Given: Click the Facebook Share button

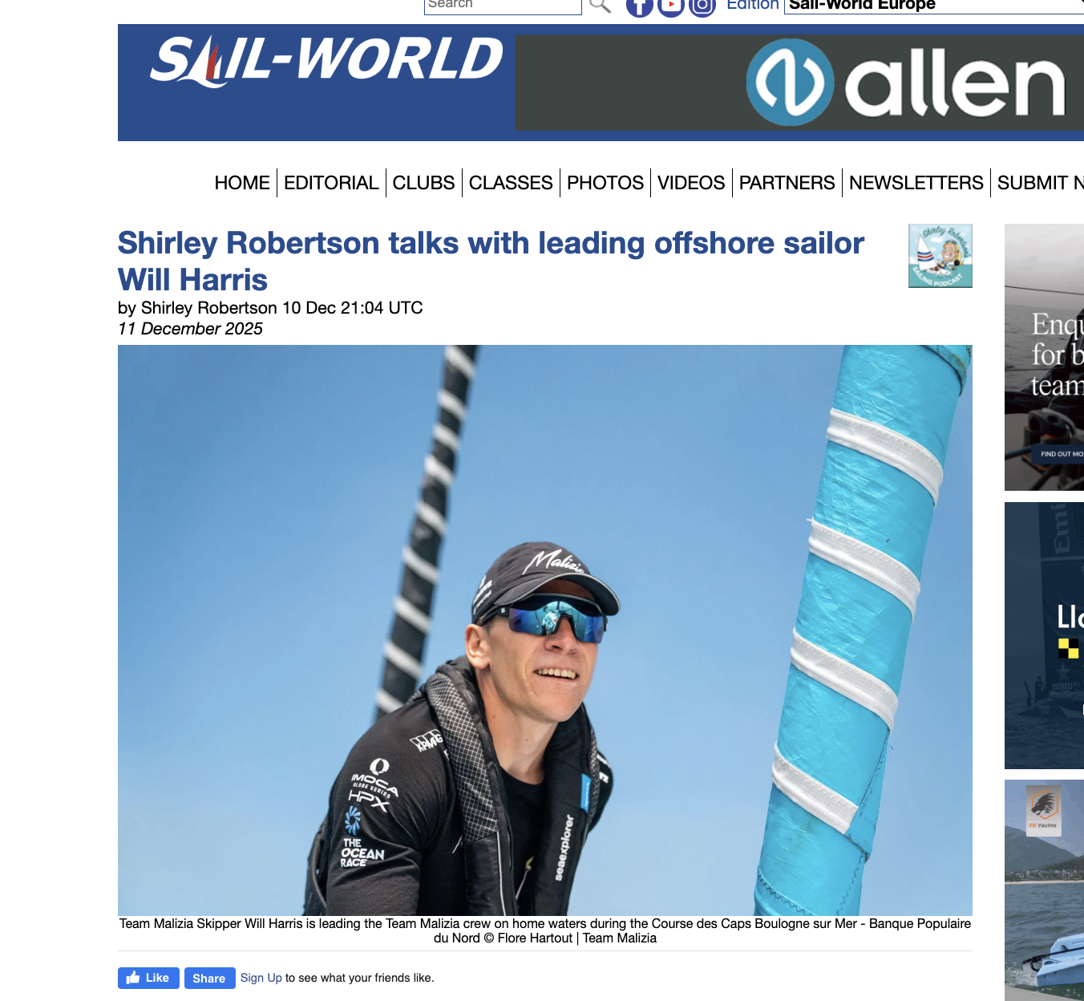Looking at the screenshot, I should pyautogui.click(x=209, y=978).
